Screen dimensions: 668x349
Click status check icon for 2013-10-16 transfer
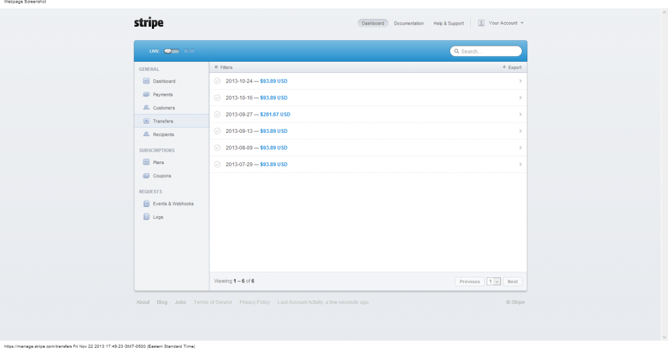point(217,98)
